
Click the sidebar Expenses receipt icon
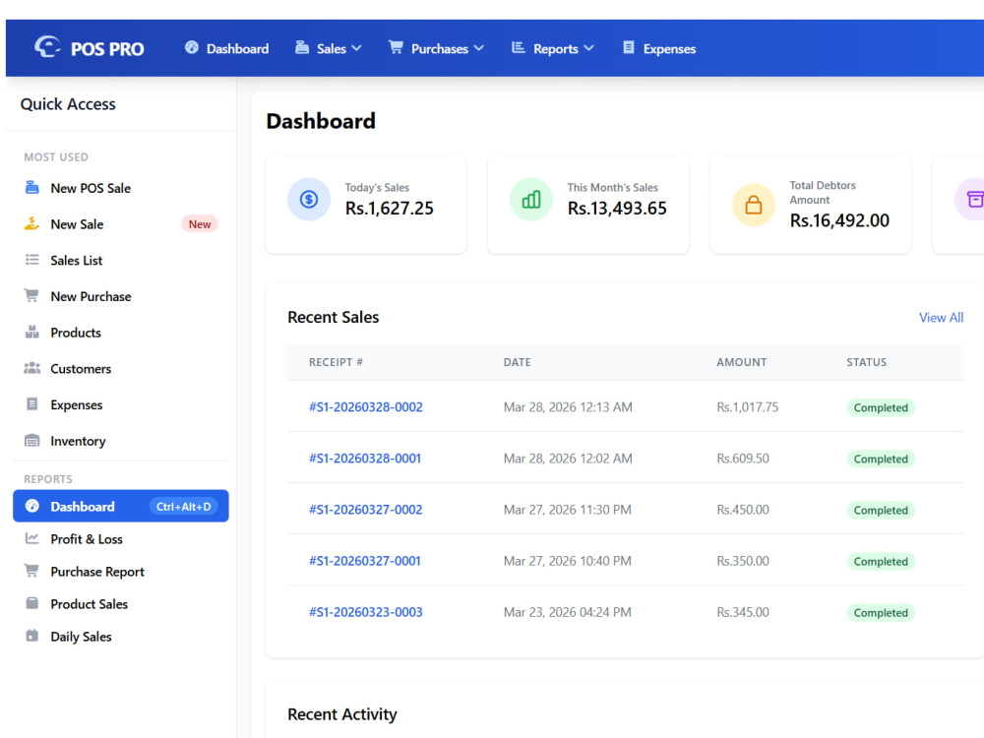[32, 404]
